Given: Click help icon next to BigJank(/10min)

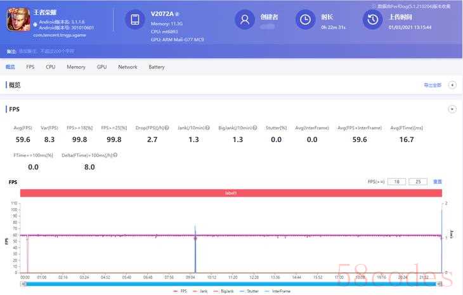Looking at the screenshot, I should [x=254, y=128].
